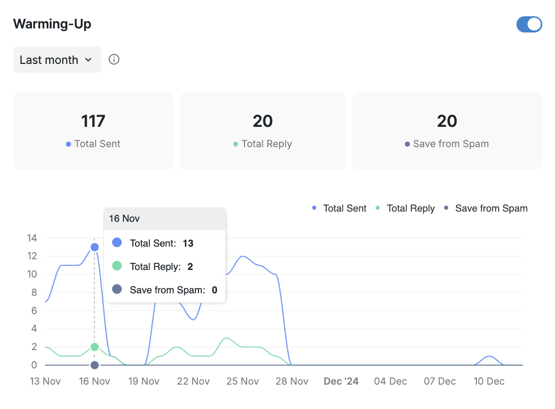Toggle the Total Sent legend series
This screenshot has height=409, width=555.
[x=339, y=208]
